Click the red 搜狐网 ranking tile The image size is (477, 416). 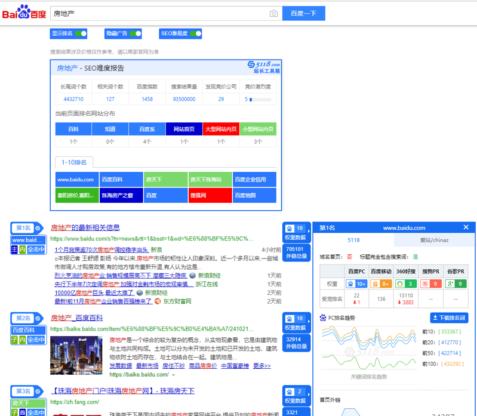pos(210,195)
